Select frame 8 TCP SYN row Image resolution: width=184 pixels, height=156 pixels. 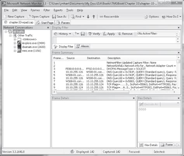pos(115,84)
